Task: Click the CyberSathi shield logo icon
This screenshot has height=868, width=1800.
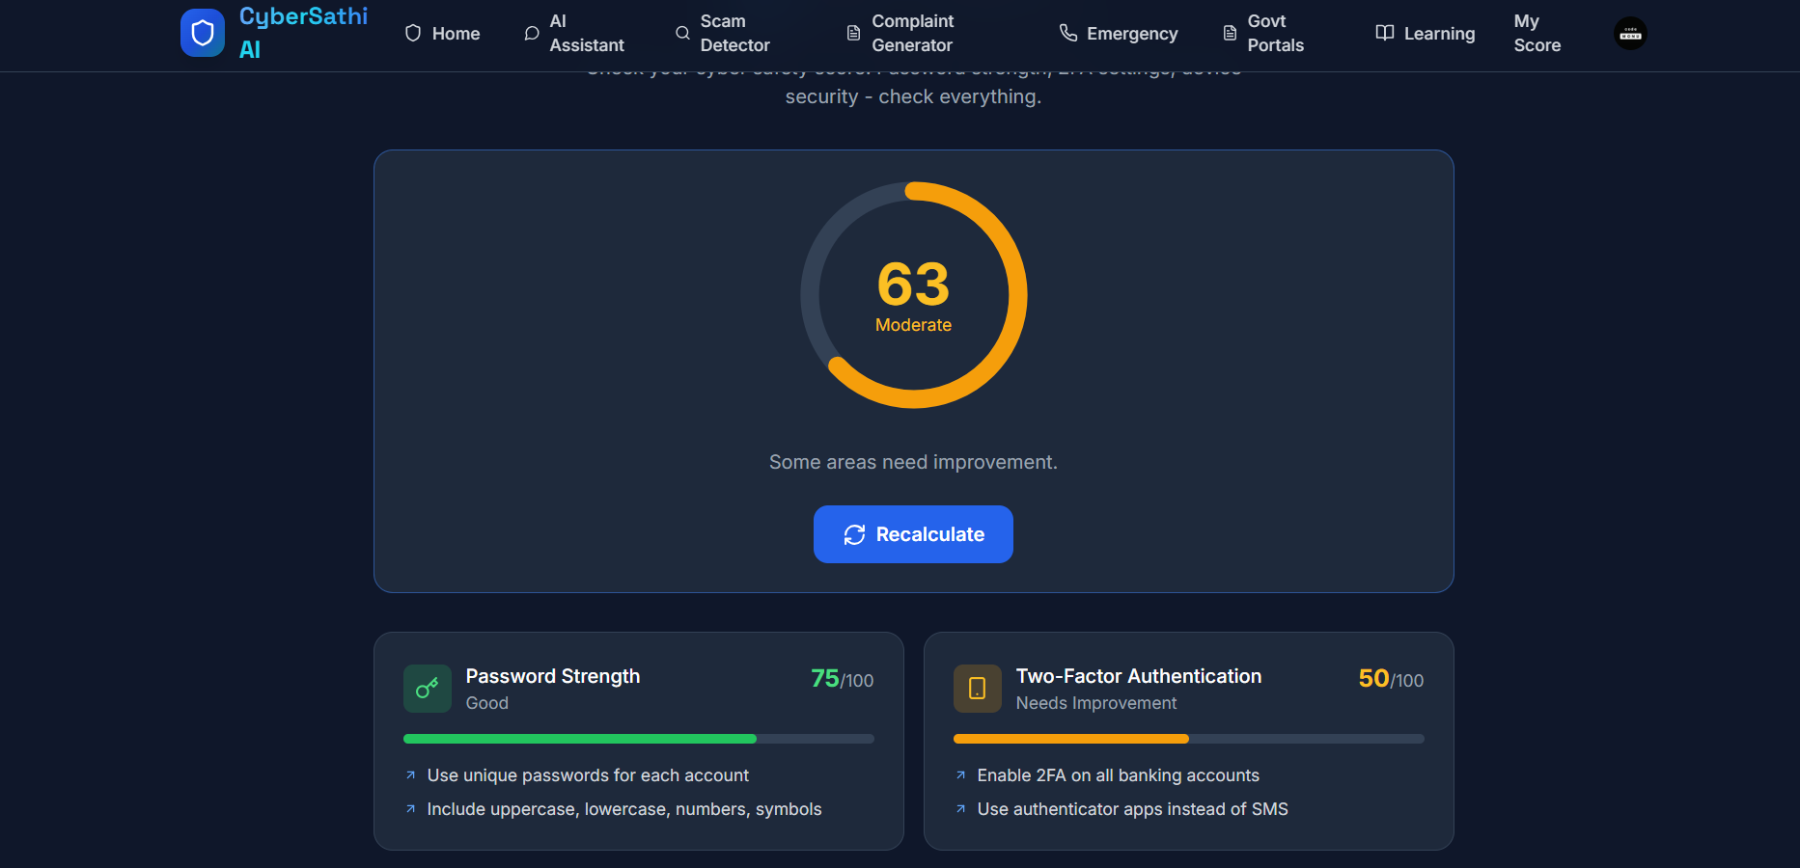Action: point(203,33)
